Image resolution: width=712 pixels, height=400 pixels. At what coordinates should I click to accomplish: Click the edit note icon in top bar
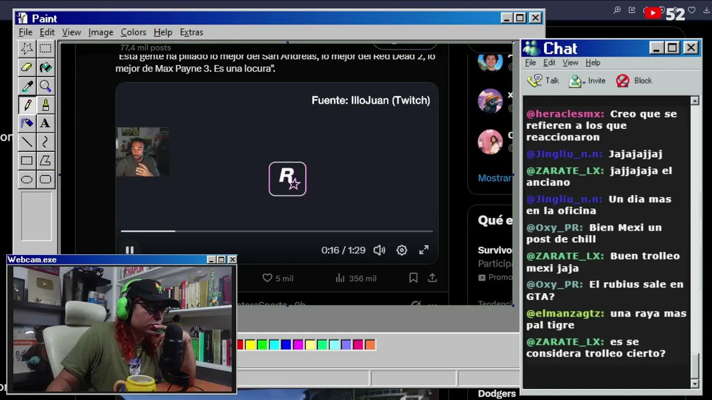point(632,10)
